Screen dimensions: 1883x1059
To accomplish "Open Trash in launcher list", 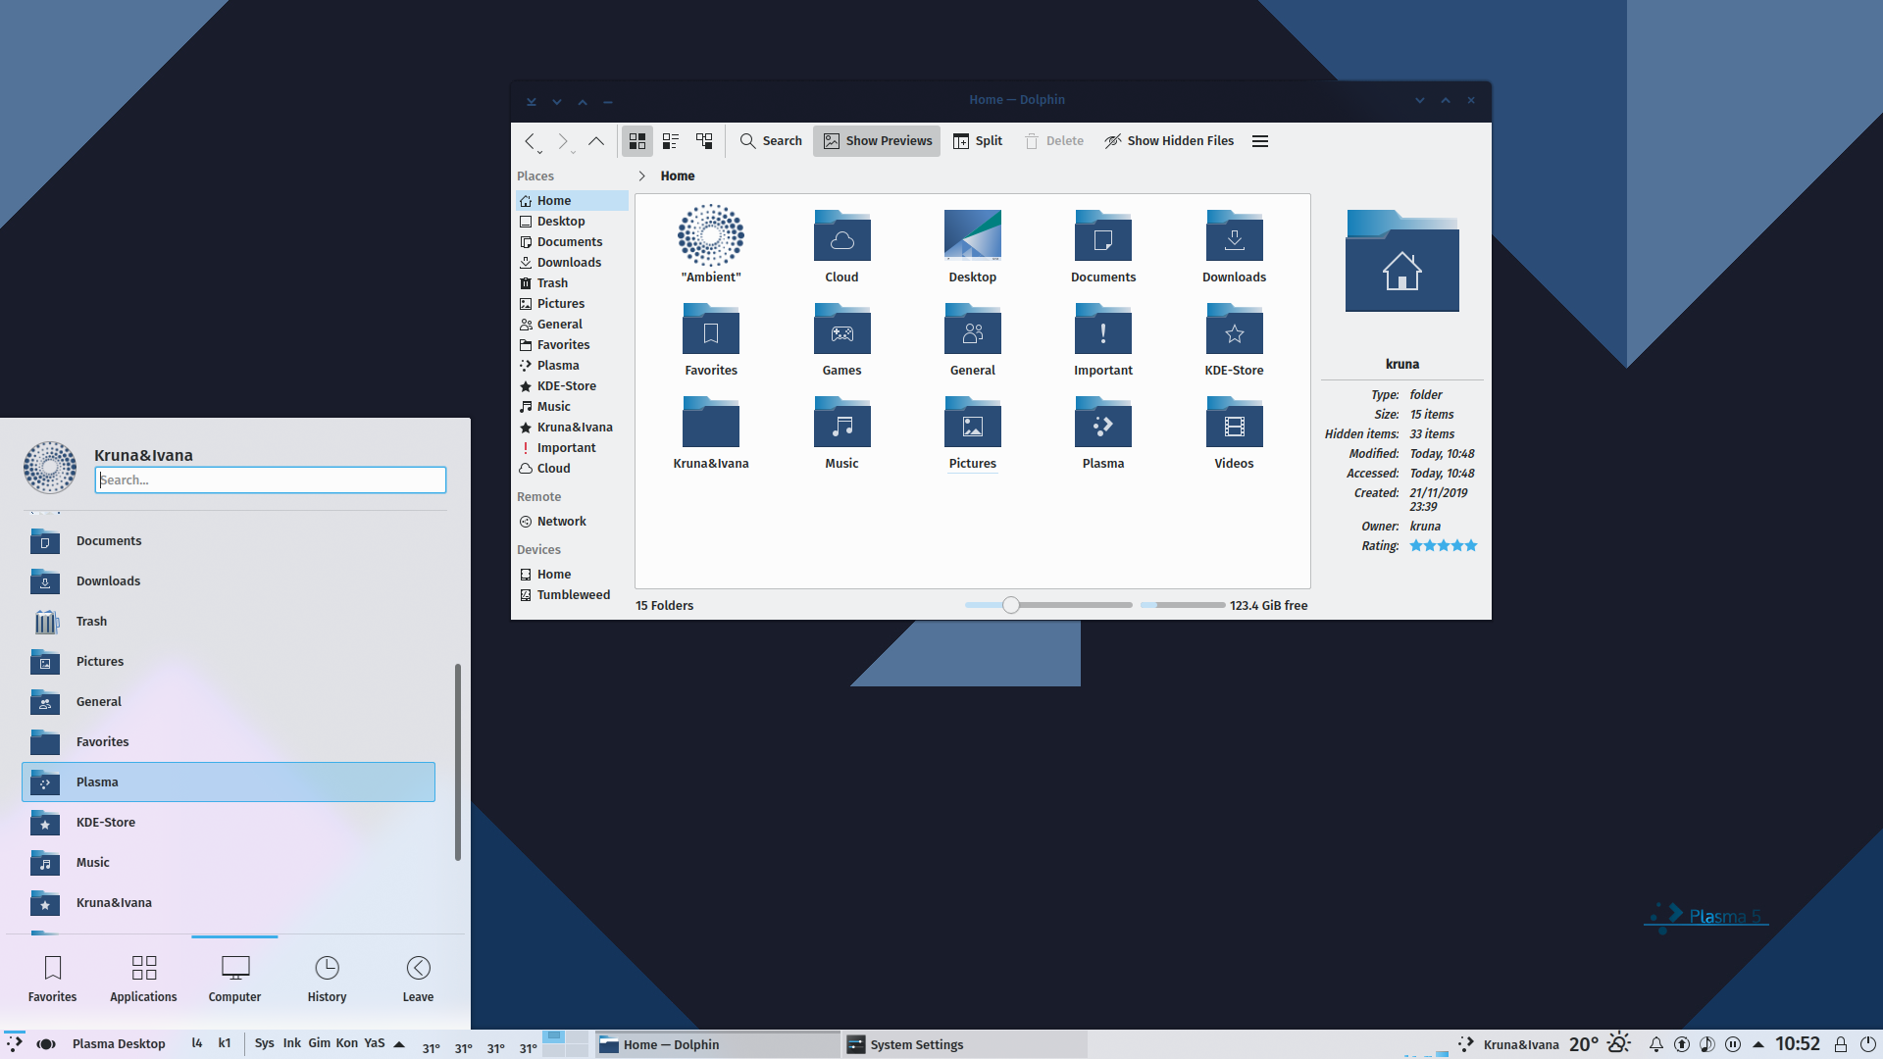I will coord(228,622).
